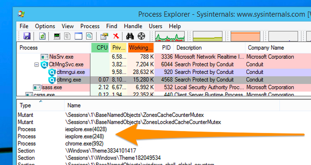Open the View menu

[x=67, y=26]
